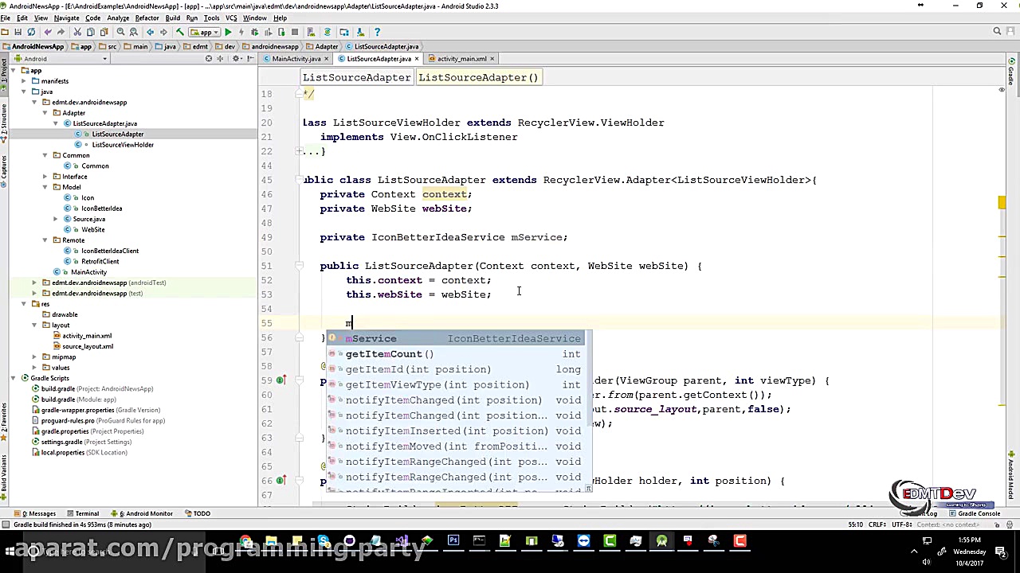Click the Search Everywhere magnifier icon
1020x573 pixels.
(x=997, y=32)
